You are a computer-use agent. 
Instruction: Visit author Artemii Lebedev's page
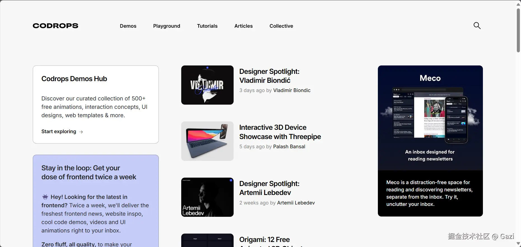point(296,203)
